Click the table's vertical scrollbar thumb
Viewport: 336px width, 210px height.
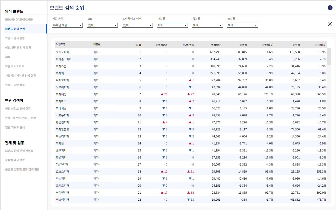click(x=329, y=56)
